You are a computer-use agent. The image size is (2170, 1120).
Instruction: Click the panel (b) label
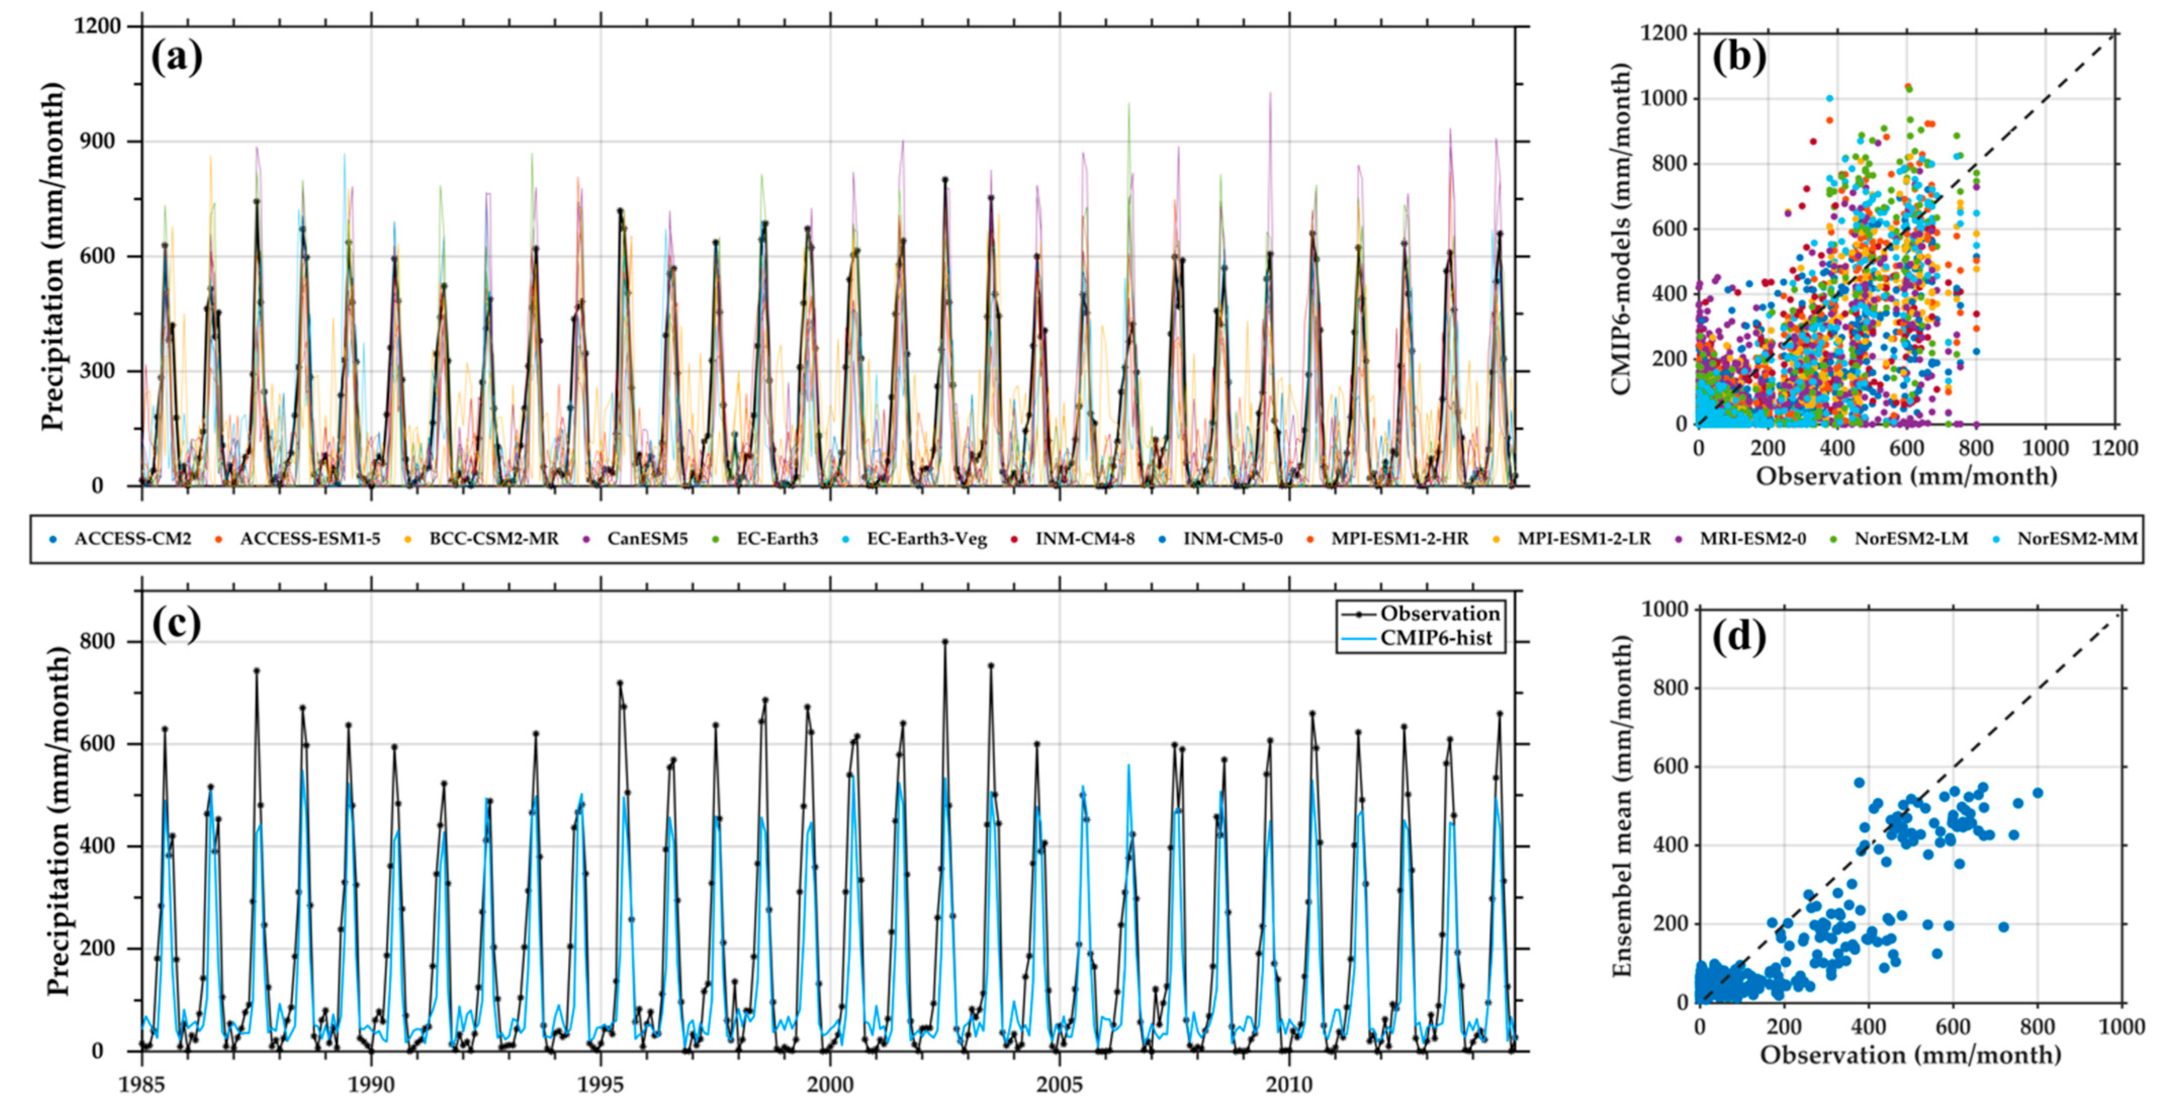(x=1739, y=57)
